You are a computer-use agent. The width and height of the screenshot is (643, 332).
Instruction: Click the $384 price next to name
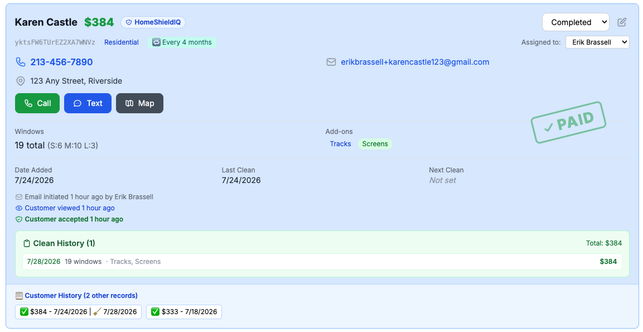[99, 22]
